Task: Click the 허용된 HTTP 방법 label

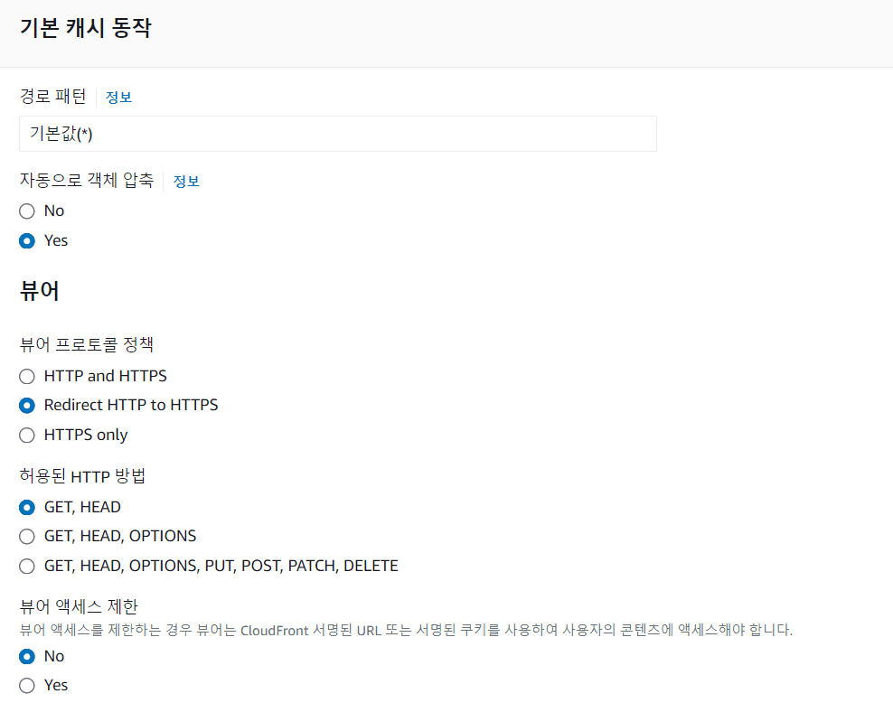Action: 82,476
